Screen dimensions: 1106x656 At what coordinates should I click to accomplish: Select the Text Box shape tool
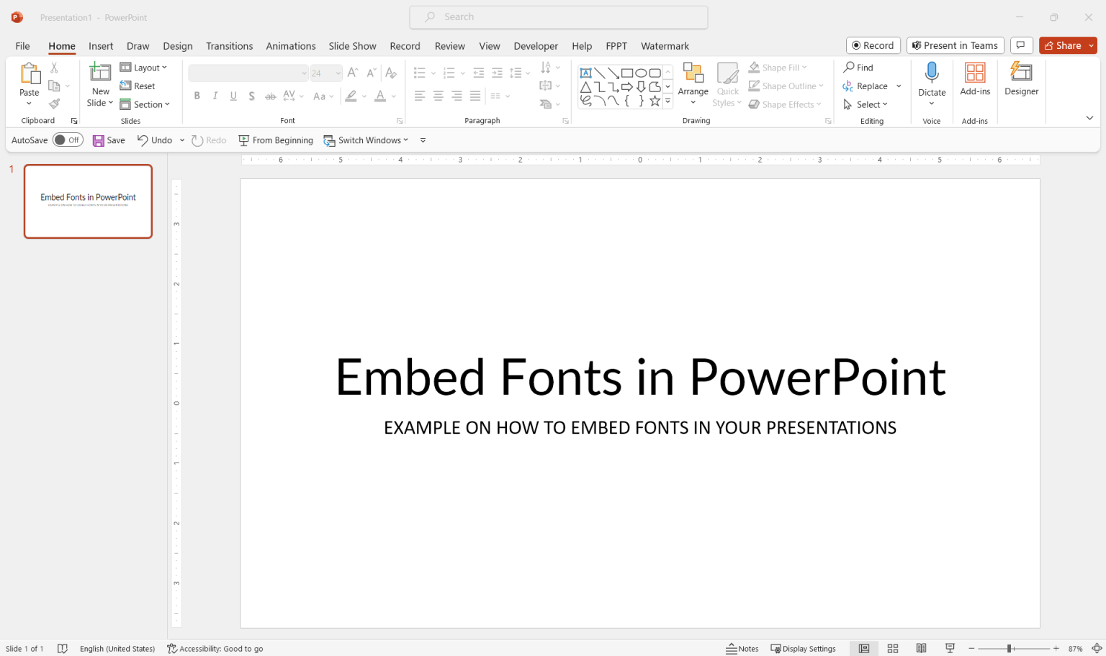click(587, 73)
